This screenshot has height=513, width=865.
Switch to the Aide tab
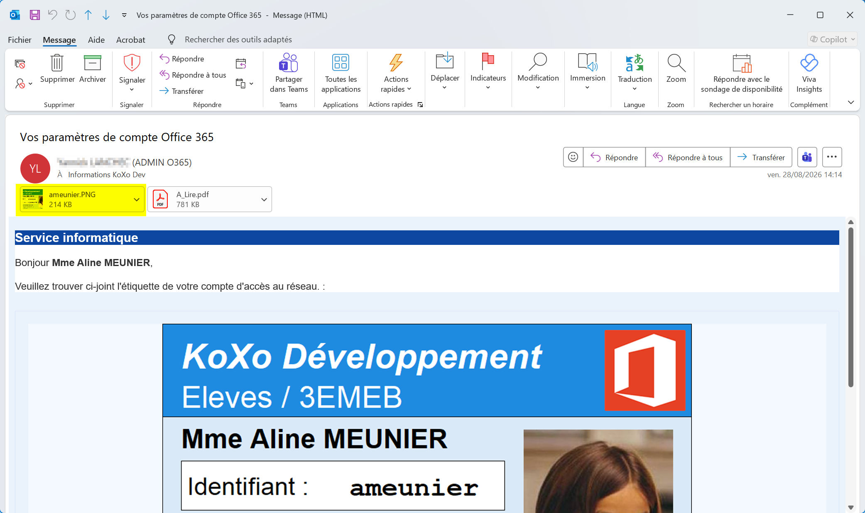(96, 40)
